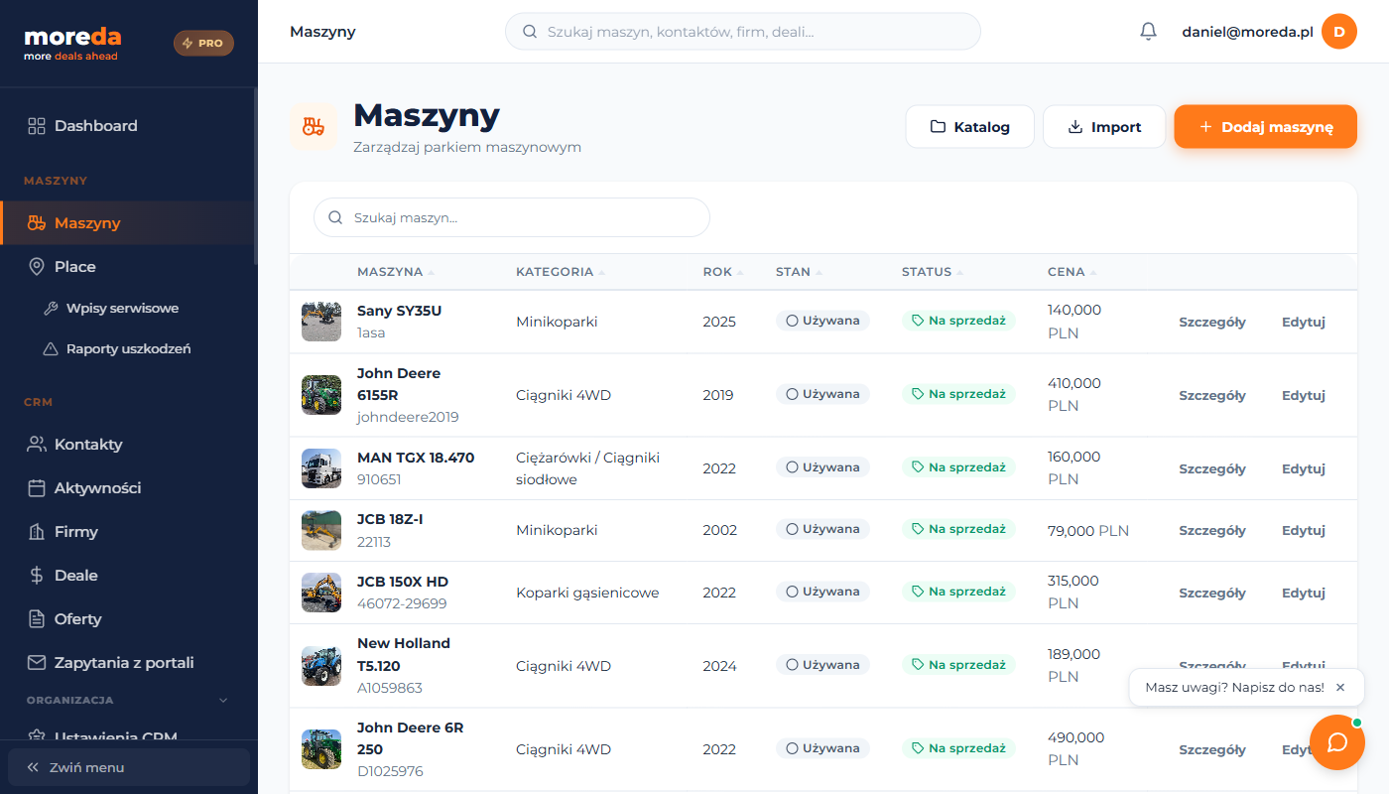
Task: Click the Import button
Action: (x=1104, y=127)
